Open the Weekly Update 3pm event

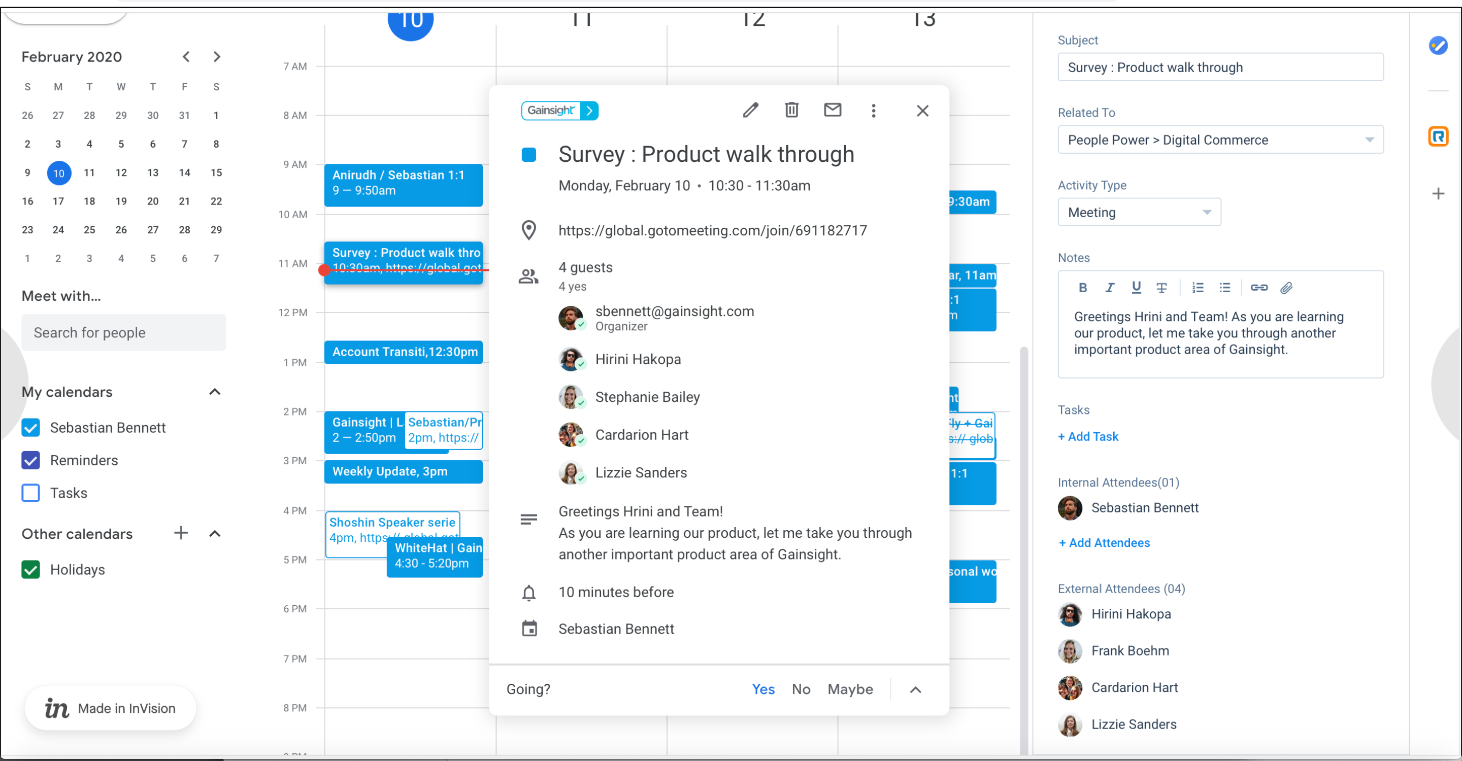pyautogui.click(x=403, y=472)
